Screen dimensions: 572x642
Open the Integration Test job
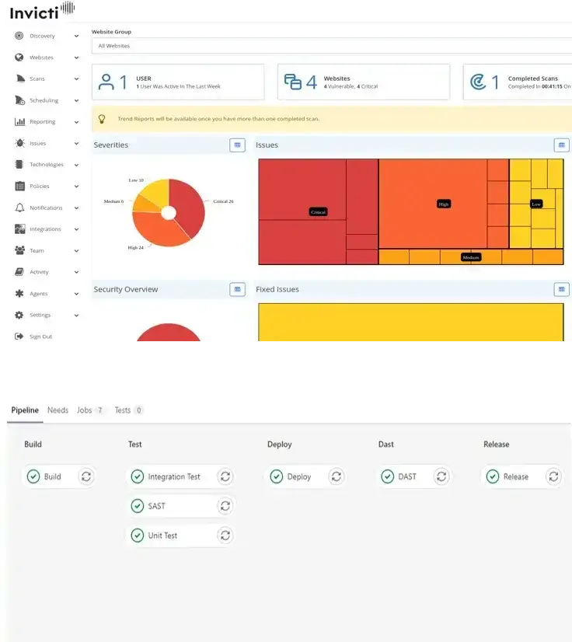(173, 476)
